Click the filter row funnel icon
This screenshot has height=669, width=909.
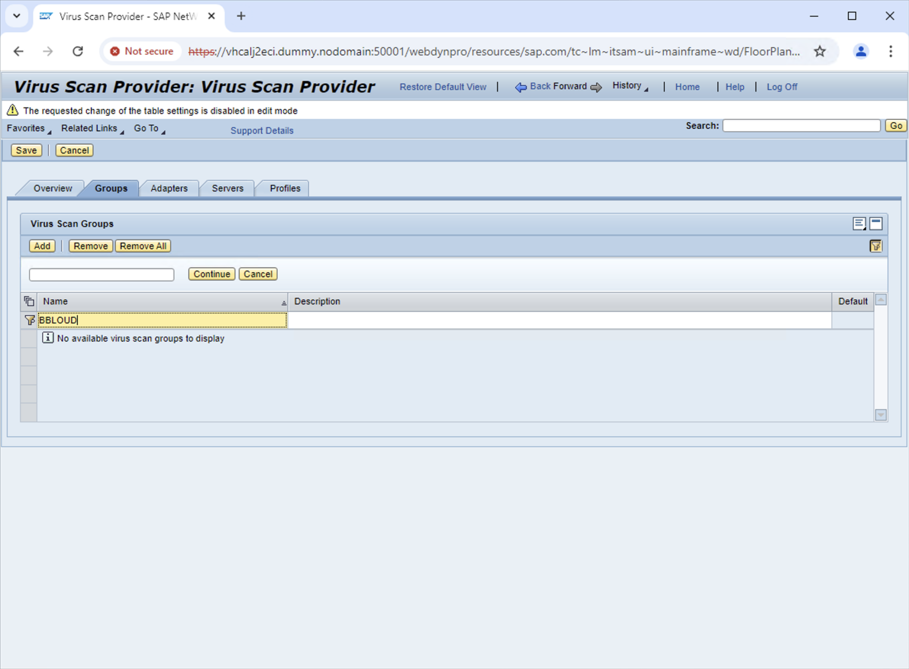coord(29,320)
